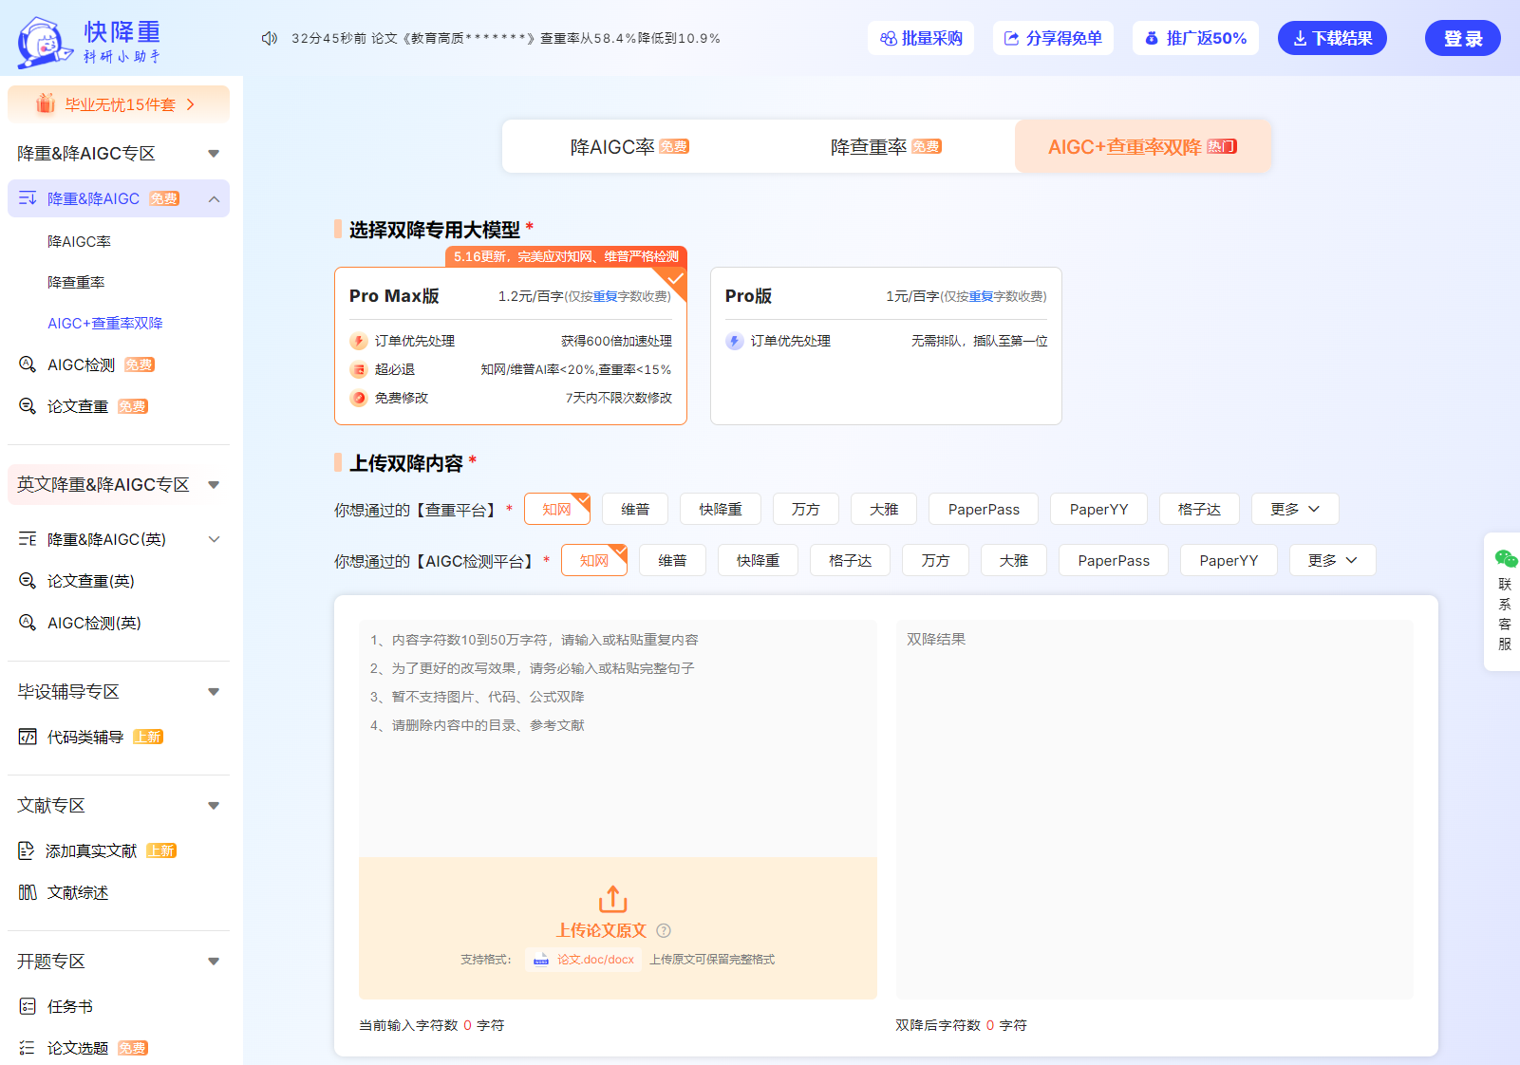Collapse the 开题专区 section
1520x1065 pixels.
pos(214,962)
